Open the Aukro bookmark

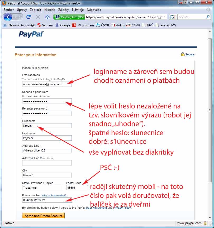tap(118, 25)
